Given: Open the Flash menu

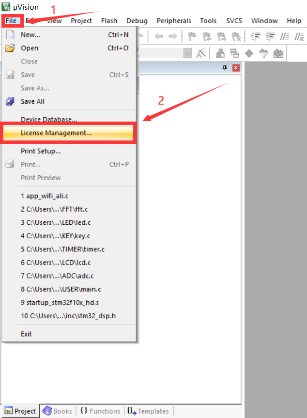Looking at the screenshot, I should coord(109,21).
